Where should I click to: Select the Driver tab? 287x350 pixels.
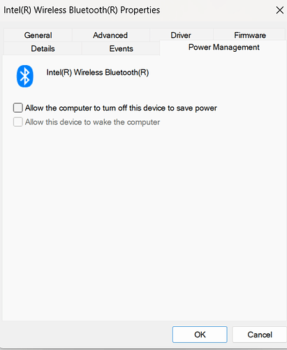tap(181, 35)
